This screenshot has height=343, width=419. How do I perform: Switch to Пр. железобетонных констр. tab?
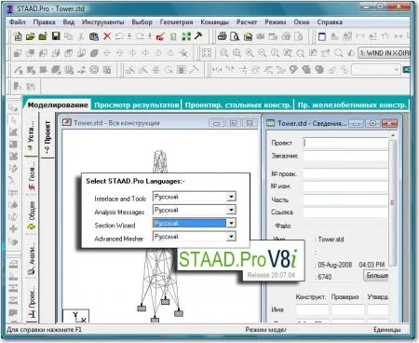point(352,105)
